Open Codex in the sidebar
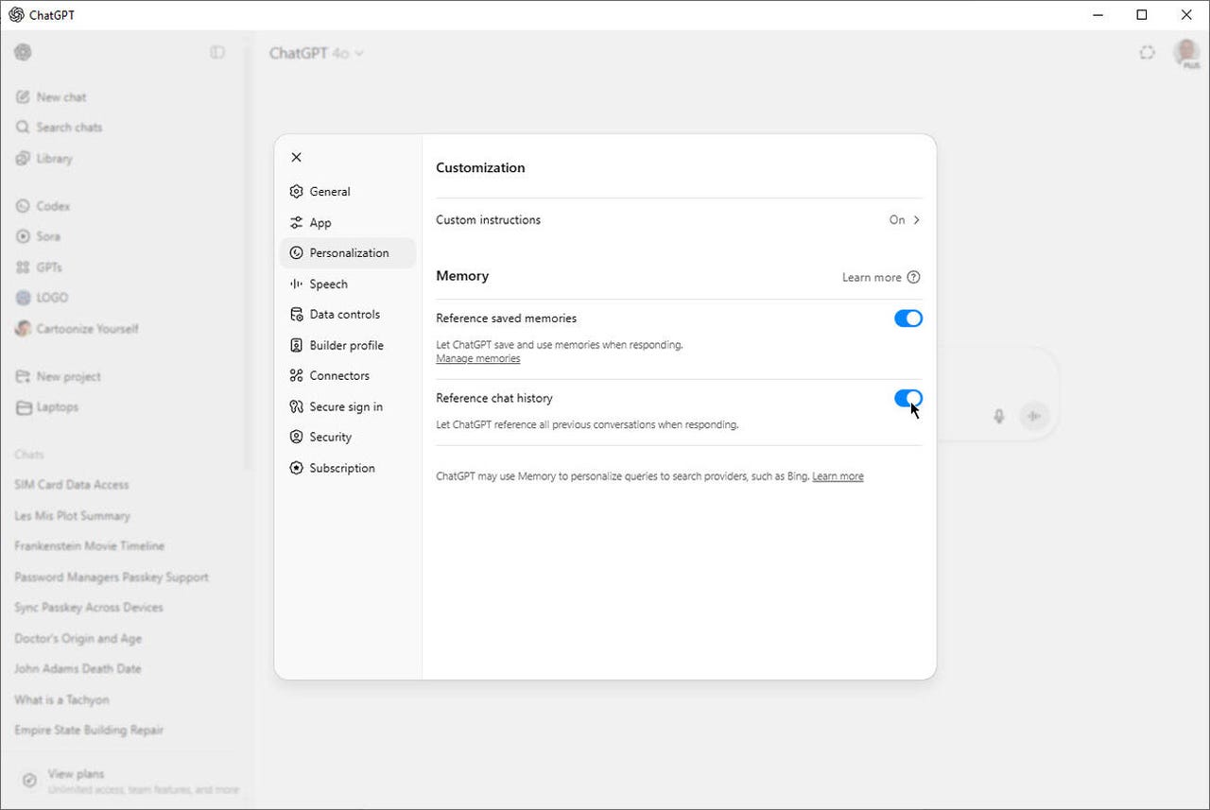The image size is (1210, 810). pos(53,205)
